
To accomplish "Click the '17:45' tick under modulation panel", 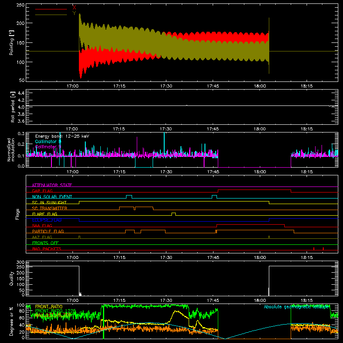I will coord(213,172).
